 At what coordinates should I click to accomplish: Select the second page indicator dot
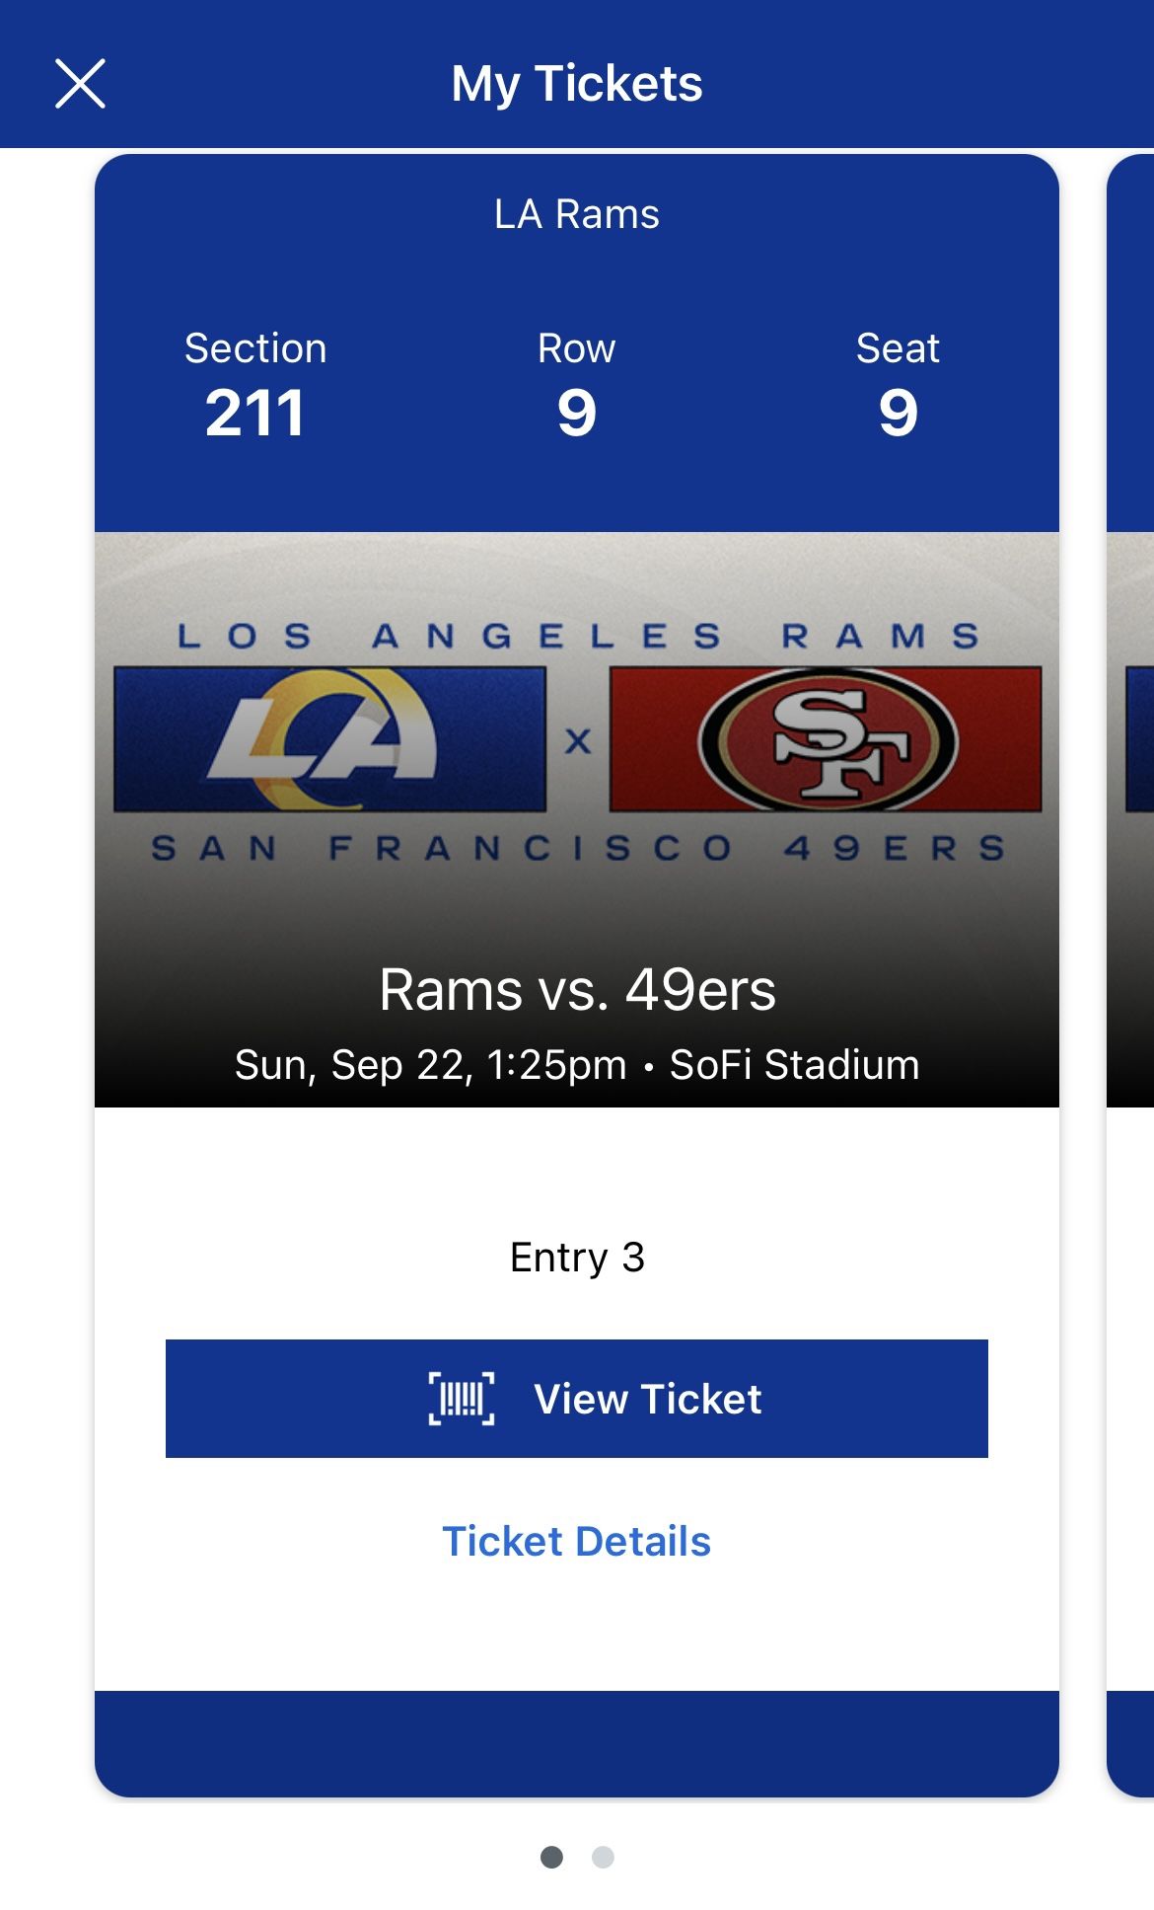point(603,1858)
